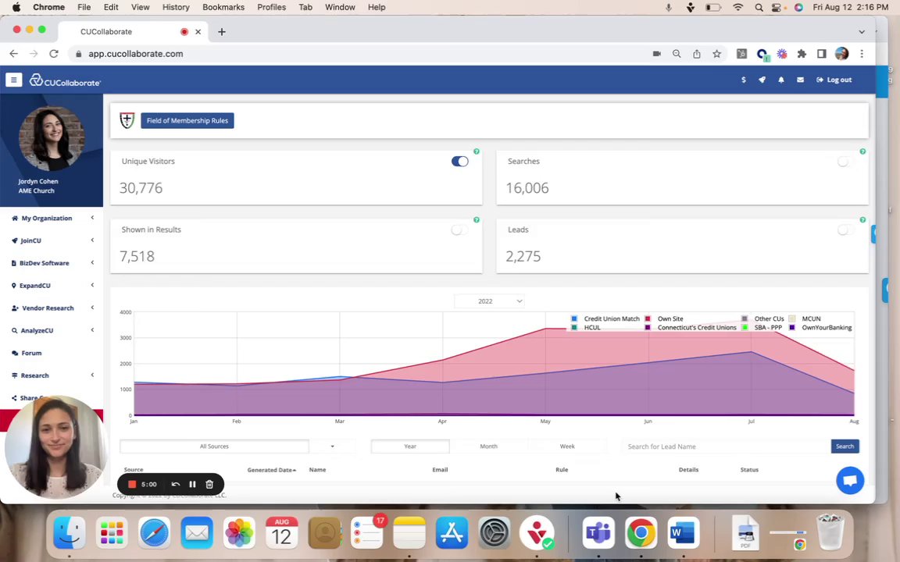The width and height of the screenshot is (900, 562).
Task: Delete recording with trash icon
Action: (209, 484)
